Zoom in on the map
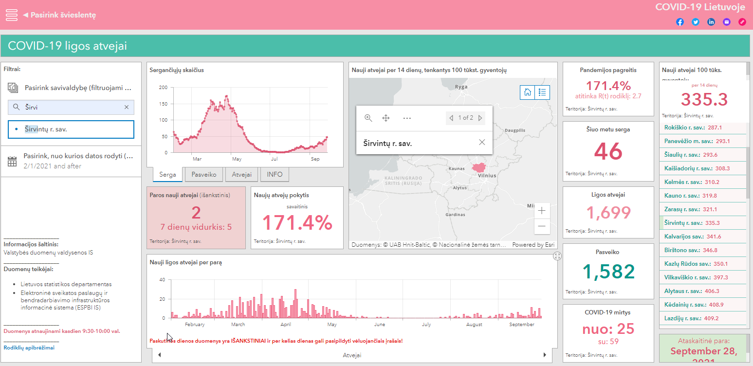753x366 pixels. (x=542, y=211)
